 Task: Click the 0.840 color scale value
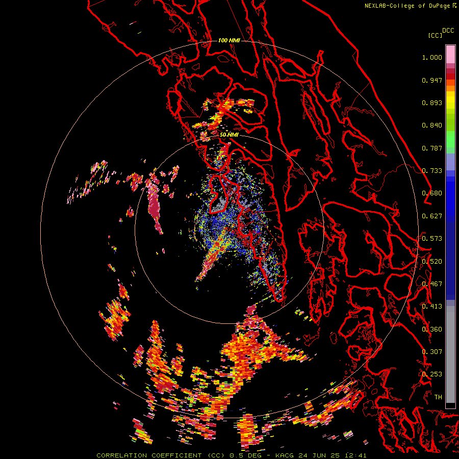click(432, 125)
